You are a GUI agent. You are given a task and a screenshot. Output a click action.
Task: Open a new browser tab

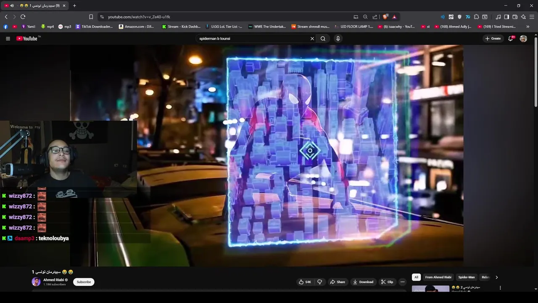[x=74, y=5]
